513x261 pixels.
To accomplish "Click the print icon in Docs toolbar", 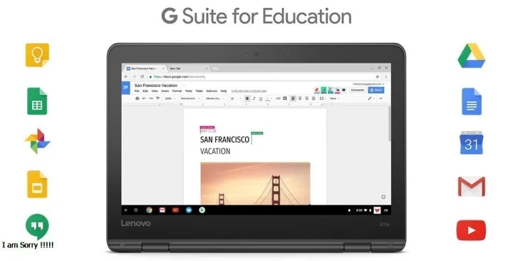I will coord(137,98).
